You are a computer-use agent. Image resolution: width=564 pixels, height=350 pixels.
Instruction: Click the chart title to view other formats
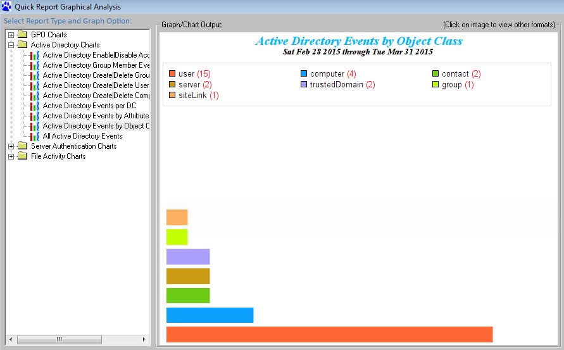point(358,41)
